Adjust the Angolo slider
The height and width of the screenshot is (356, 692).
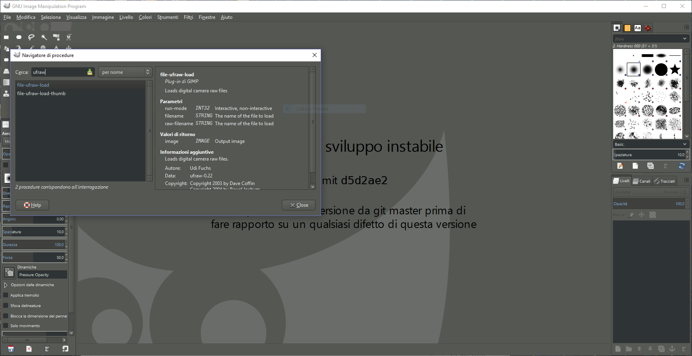[34, 219]
